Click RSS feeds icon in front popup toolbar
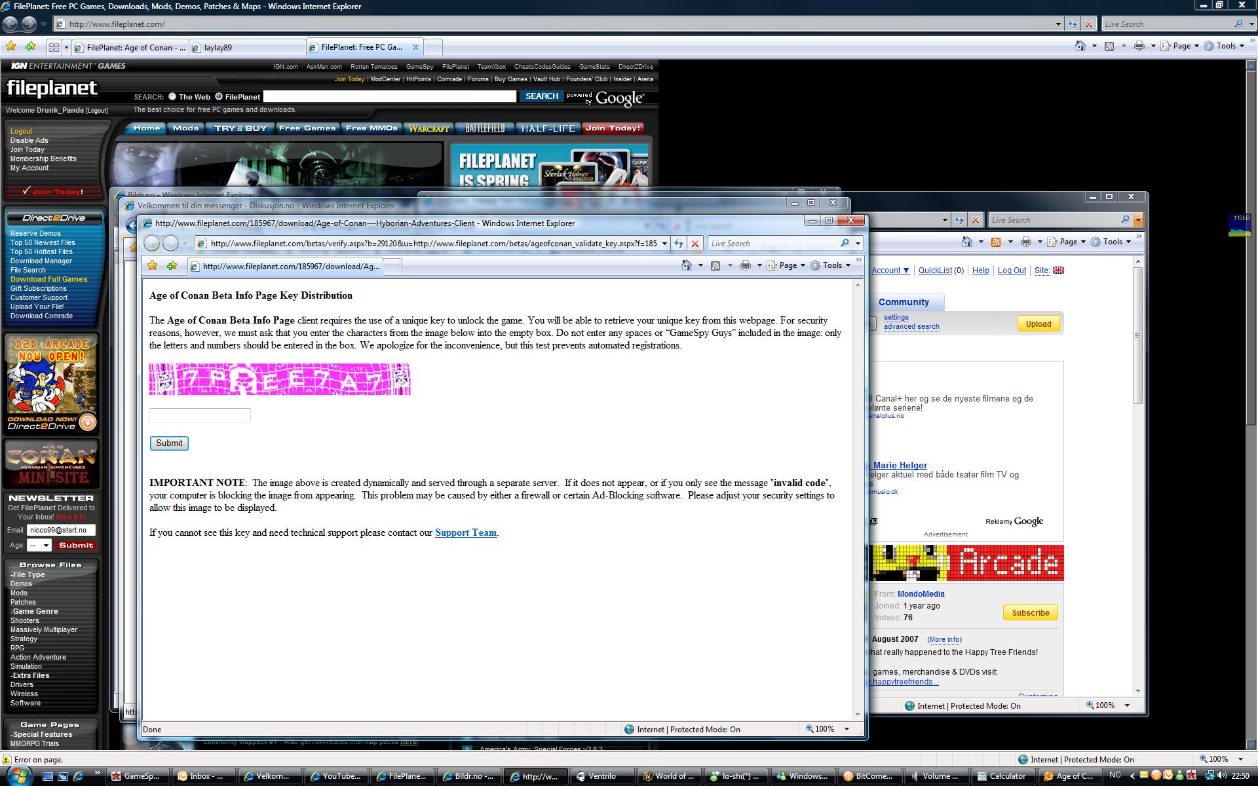 (x=715, y=265)
